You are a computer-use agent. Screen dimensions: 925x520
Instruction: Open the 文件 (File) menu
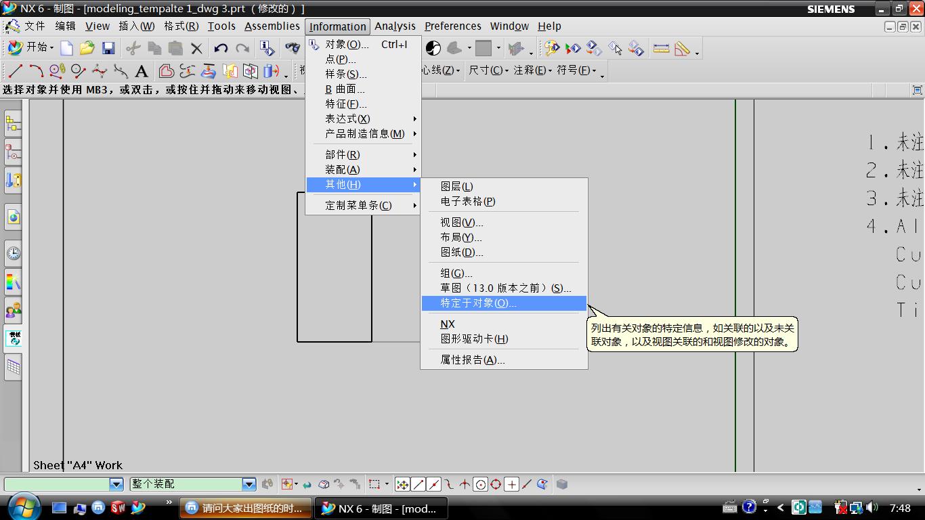tap(34, 26)
